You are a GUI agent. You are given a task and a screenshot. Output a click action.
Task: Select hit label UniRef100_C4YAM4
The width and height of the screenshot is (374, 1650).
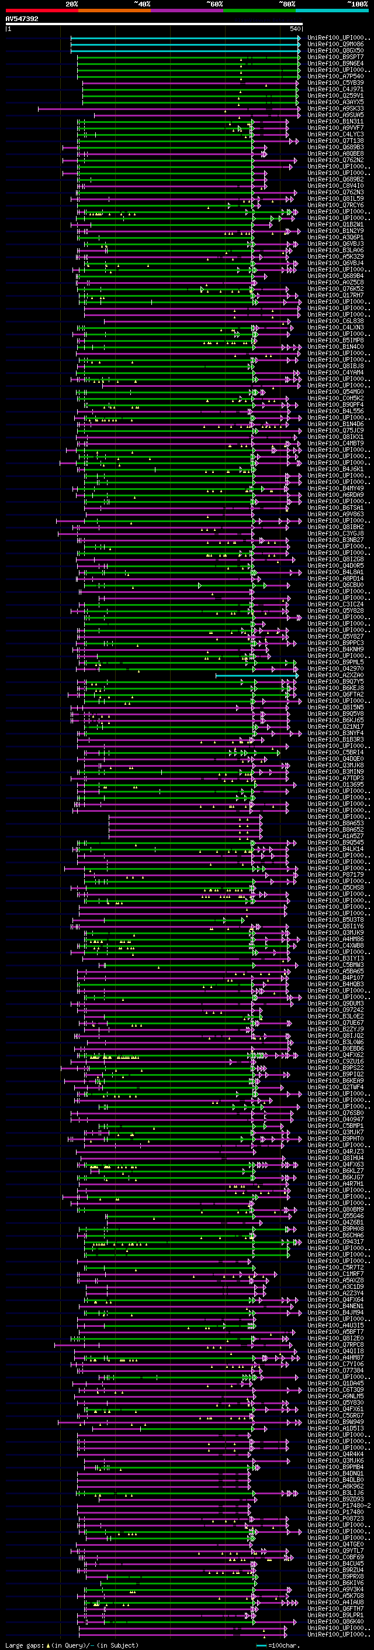pos(335,373)
